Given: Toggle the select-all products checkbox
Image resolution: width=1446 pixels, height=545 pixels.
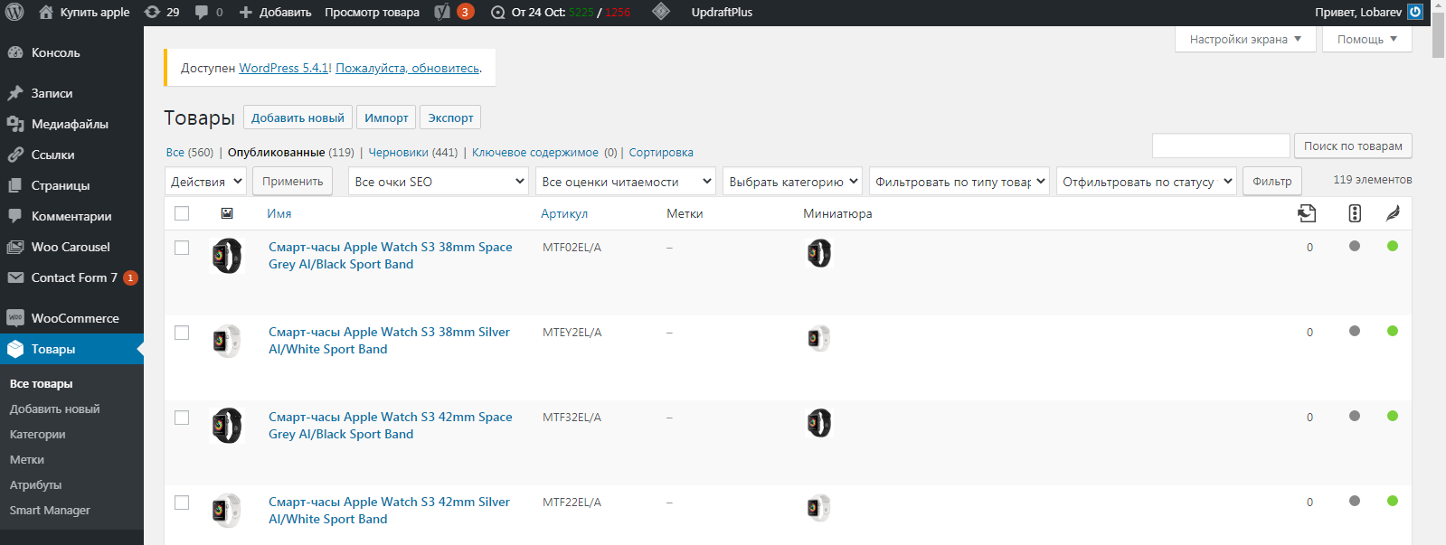Looking at the screenshot, I should [182, 213].
